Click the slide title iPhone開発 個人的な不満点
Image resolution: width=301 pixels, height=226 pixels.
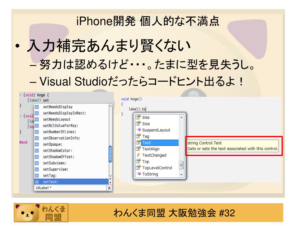coord(148,21)
